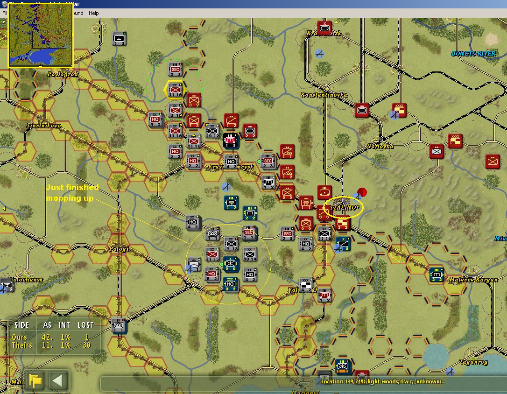Select the blue brigade unit showing 3
The width and height of the screenshot is (507, 394).
click(343, 244)
